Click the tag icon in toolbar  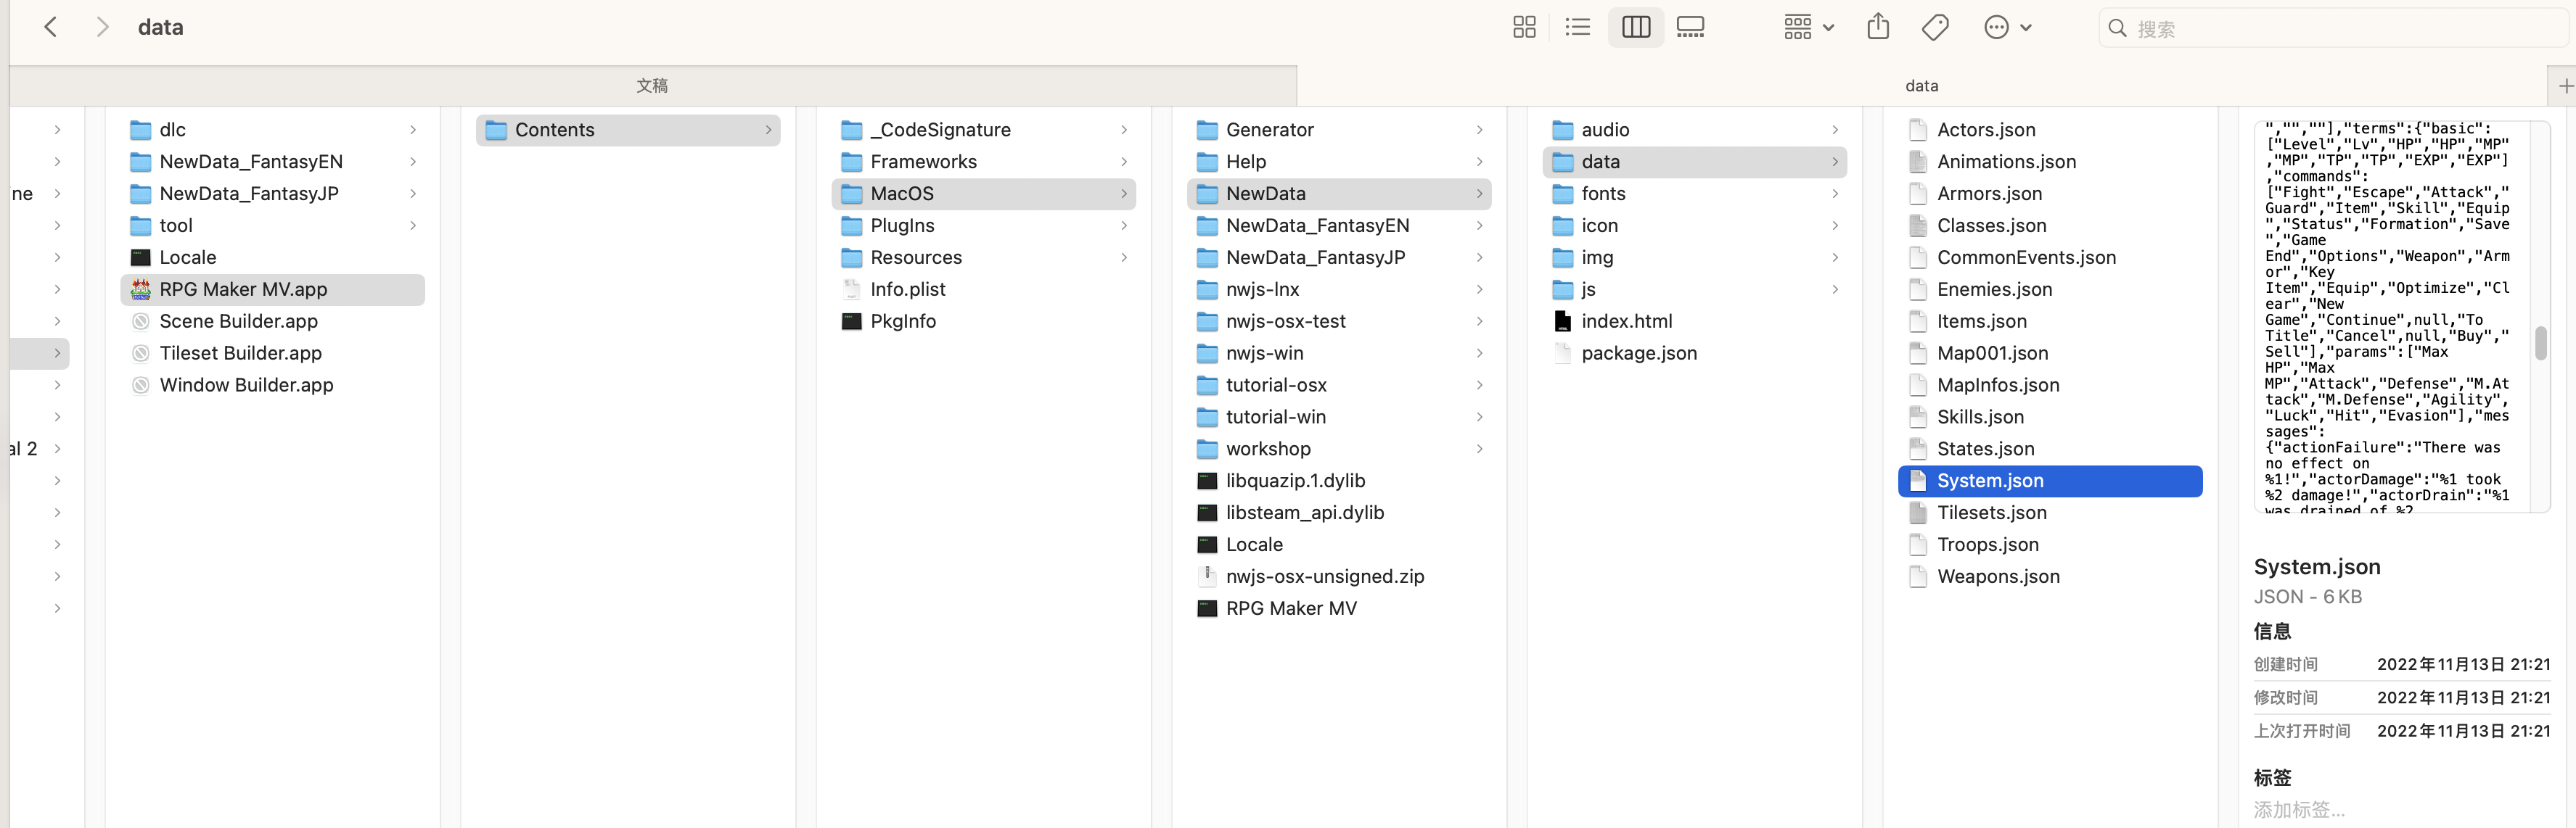[1935, 27]
